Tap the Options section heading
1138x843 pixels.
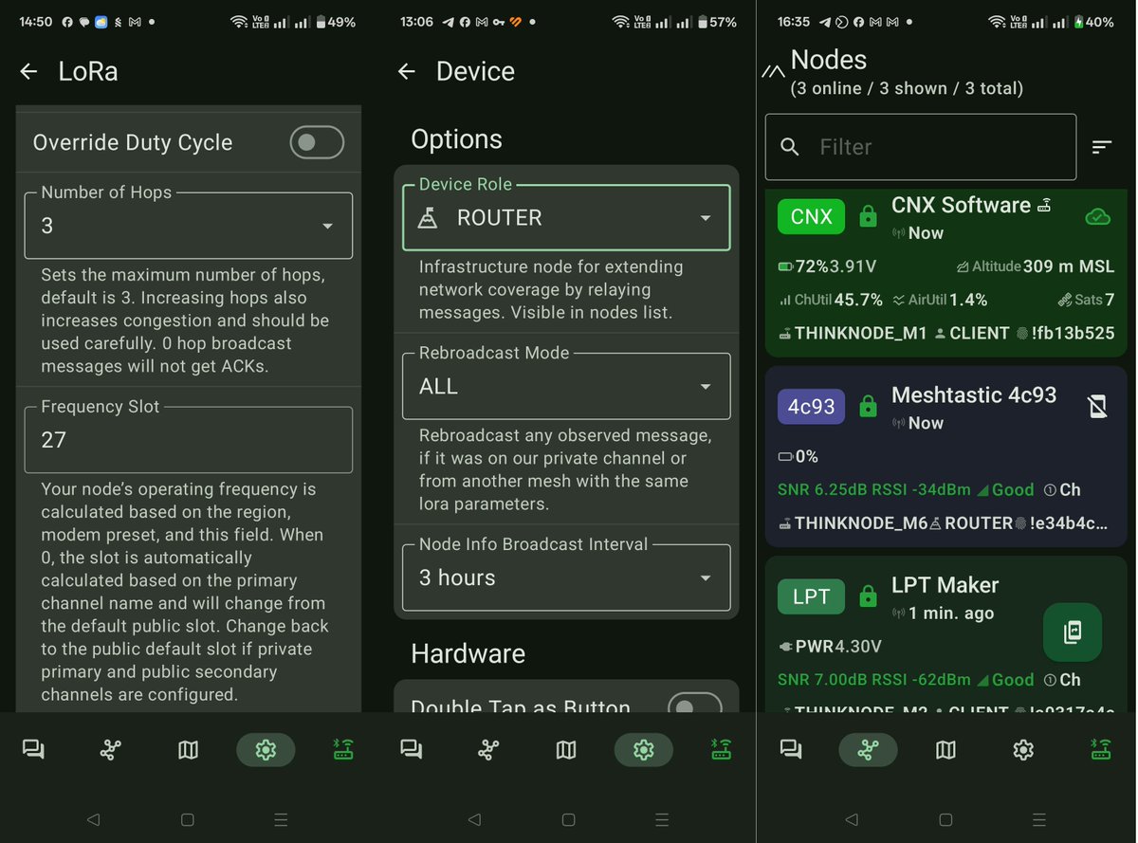click(456, 139)
